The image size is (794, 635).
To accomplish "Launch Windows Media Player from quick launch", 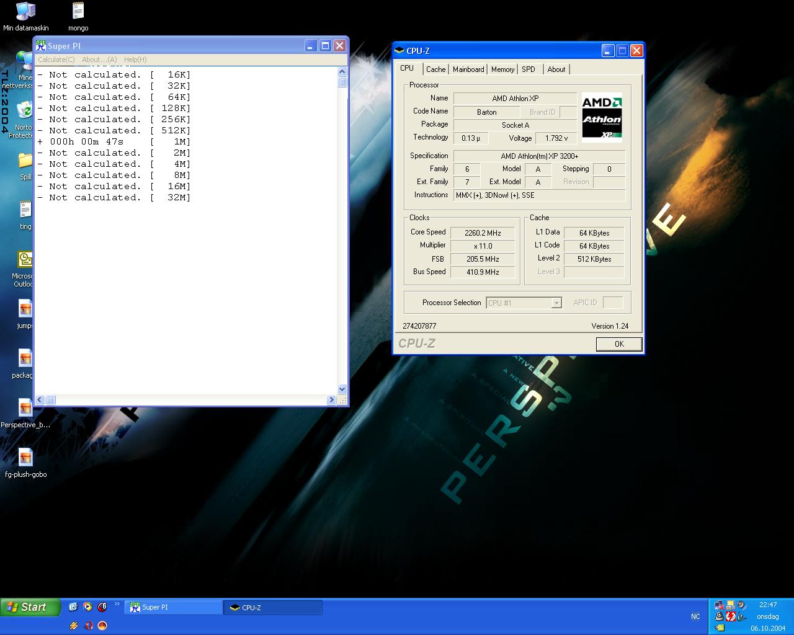I will point(87,606).
